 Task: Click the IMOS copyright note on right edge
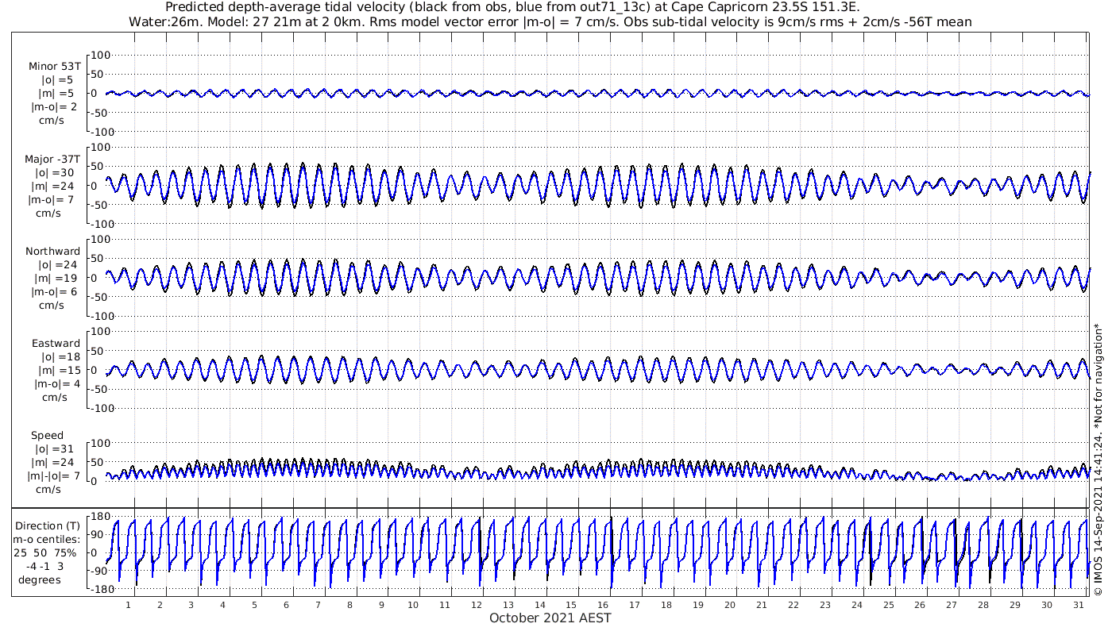pos(1098,460)
